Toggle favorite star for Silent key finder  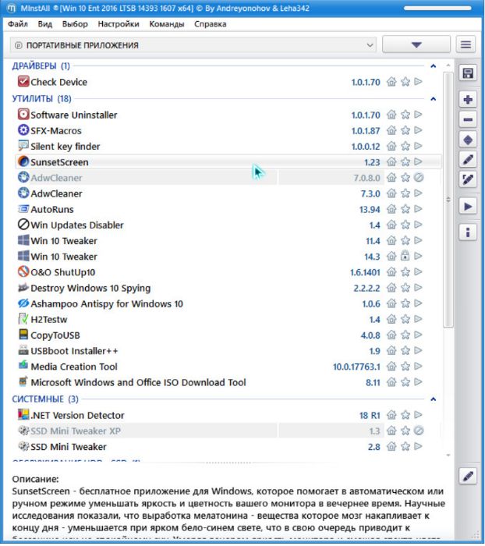coord(405,147)
